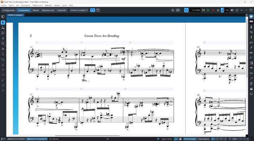Select the lock duration icon in left toolbox

[x=3, y=48]
